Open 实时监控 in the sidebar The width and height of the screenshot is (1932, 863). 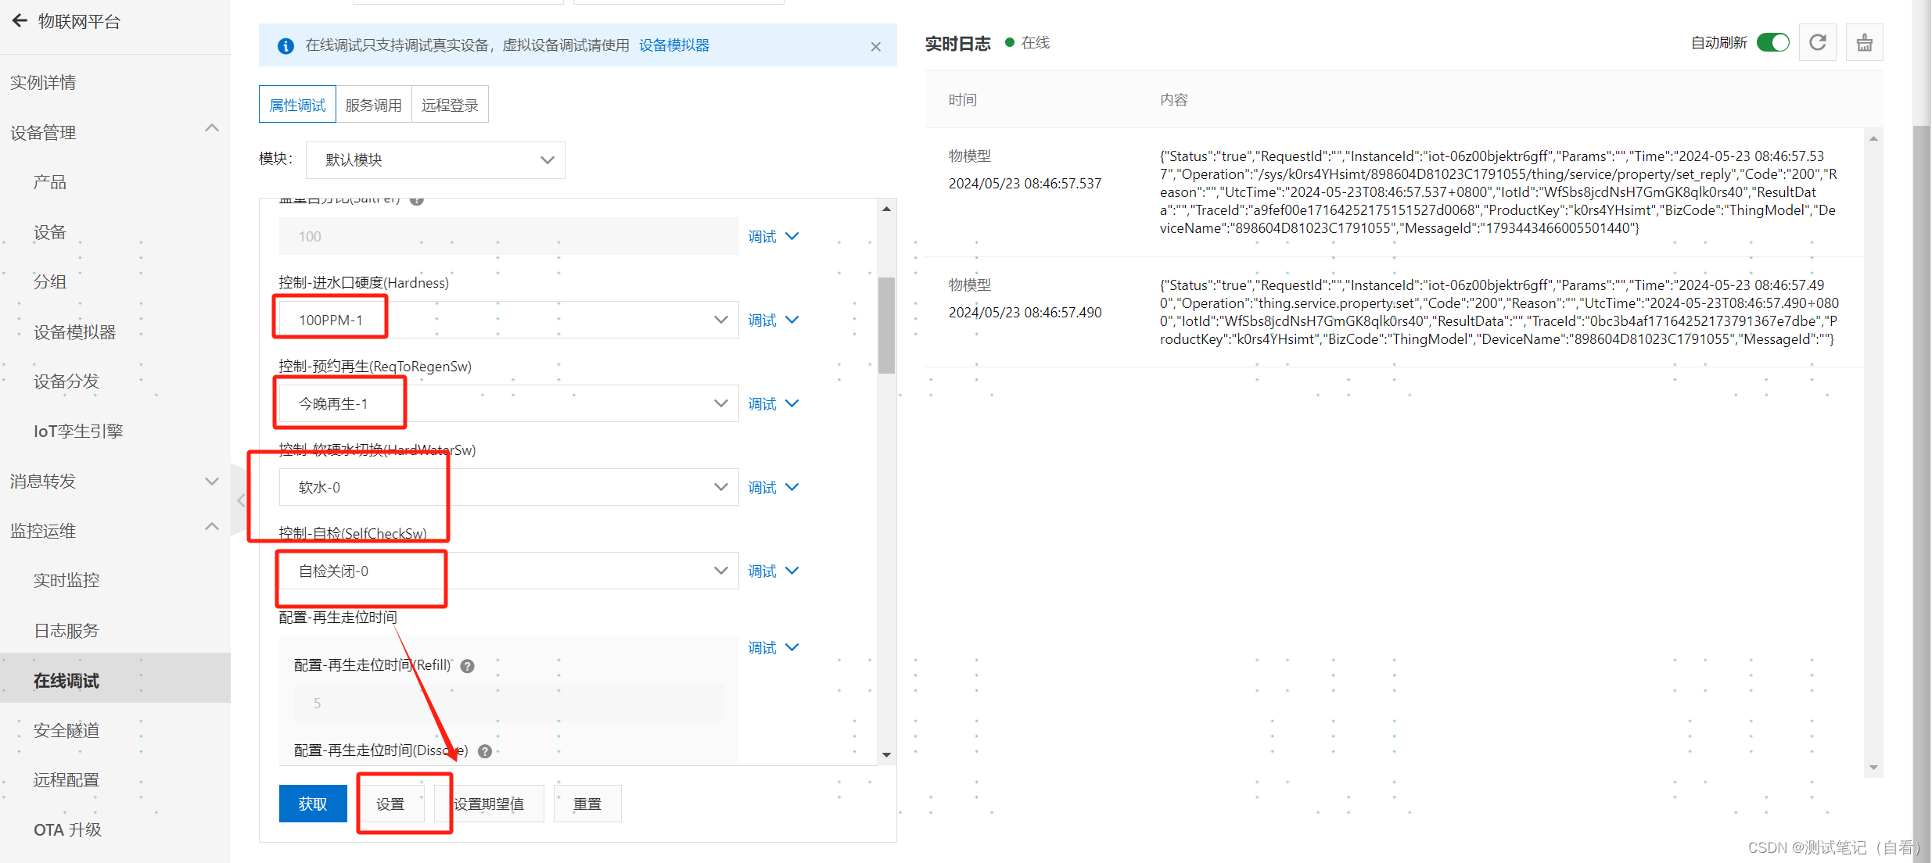pos(66,580)
